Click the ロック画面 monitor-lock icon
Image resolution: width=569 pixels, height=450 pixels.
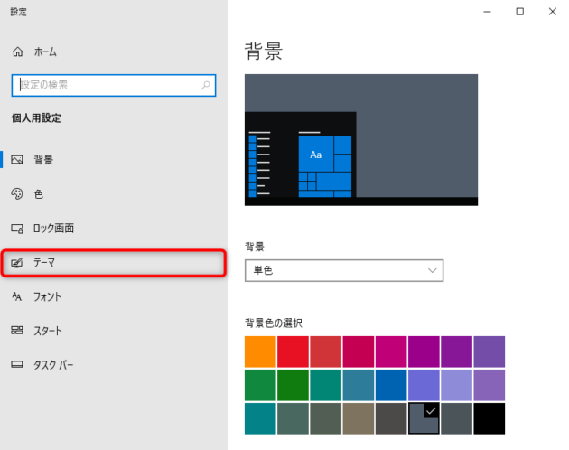point(17,229)
